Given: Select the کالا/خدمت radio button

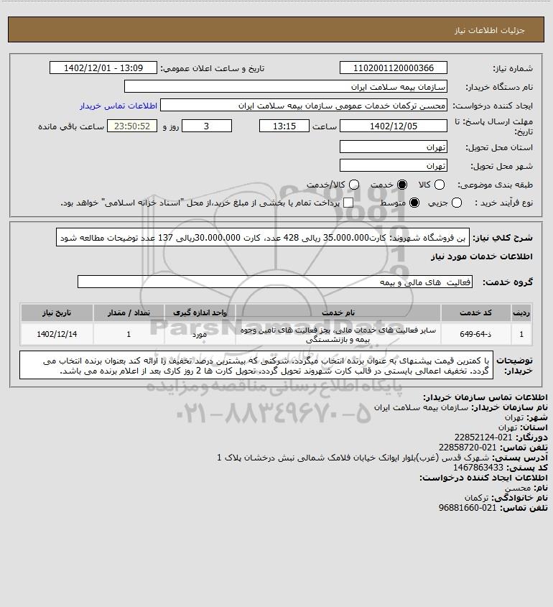Looking at the screenshot, I should (x=353, y=185).
